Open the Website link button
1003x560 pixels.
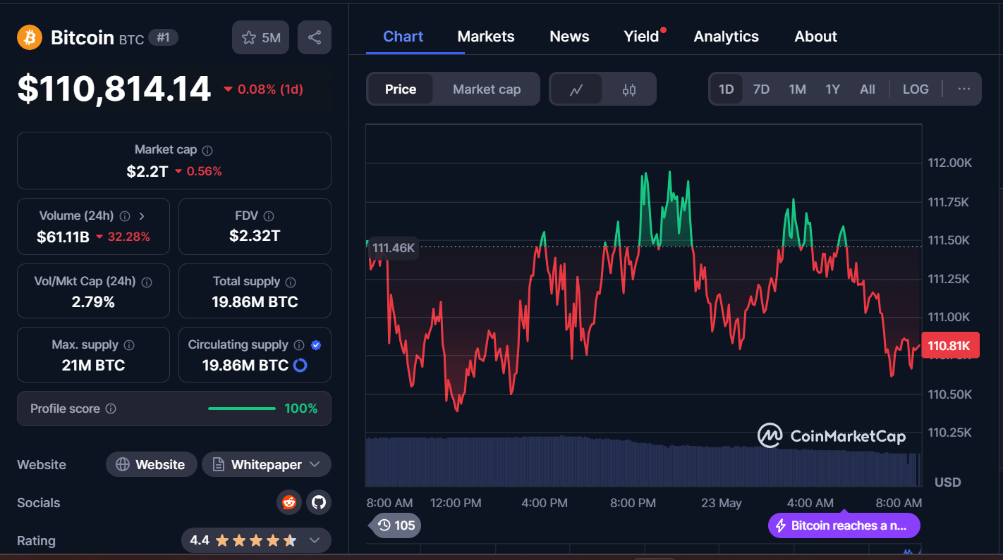click(152, 464)
